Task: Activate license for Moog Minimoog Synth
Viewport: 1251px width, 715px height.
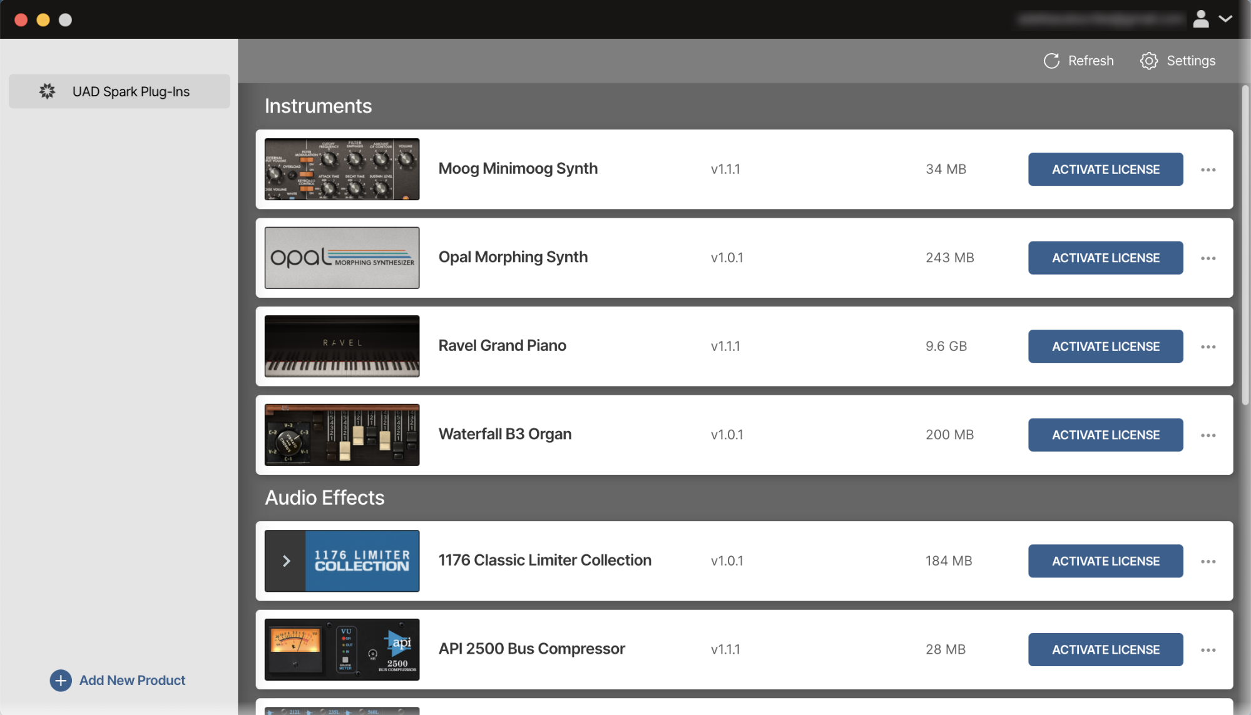Action: coord(1105,169)
